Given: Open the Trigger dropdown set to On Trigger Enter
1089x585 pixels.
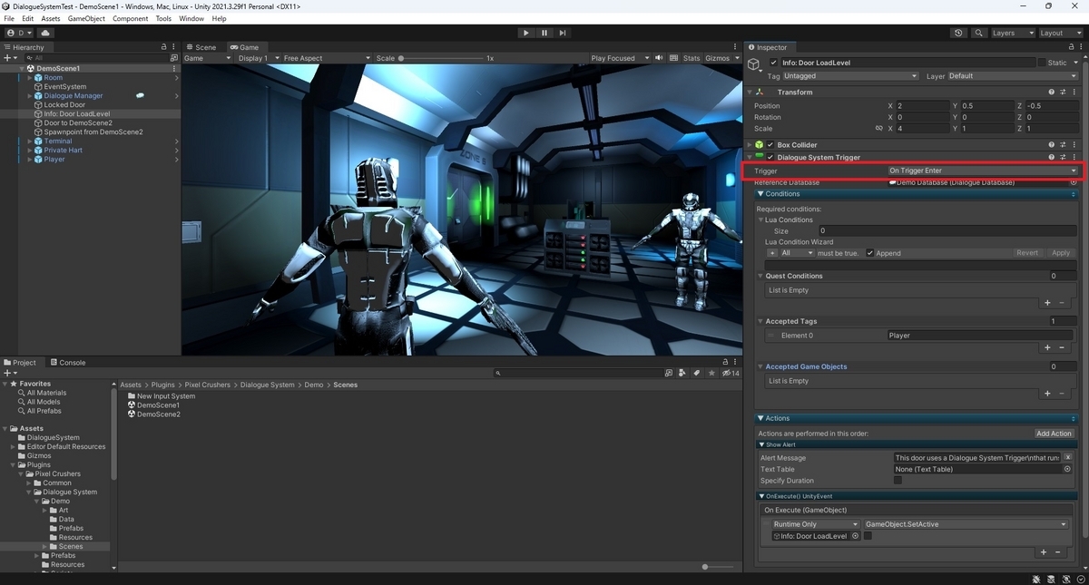Looking at the screenshot, I should click(983, 171).
